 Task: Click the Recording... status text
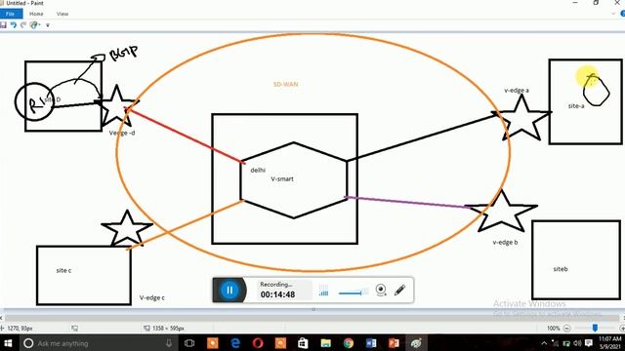pyautogui.click(x=275, y=284)
